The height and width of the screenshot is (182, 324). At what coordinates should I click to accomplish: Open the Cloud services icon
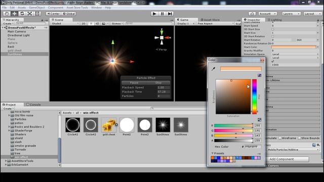pyautogui.click(x=252, y=14)
